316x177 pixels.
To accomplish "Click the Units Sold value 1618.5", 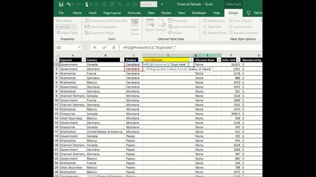I will (x=231, y=64).
